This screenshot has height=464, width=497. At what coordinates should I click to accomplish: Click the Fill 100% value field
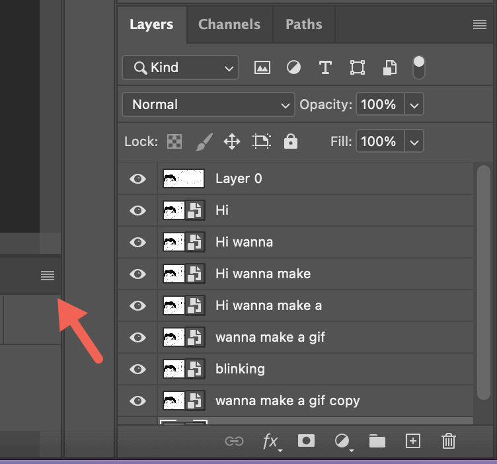click(380, 141)
